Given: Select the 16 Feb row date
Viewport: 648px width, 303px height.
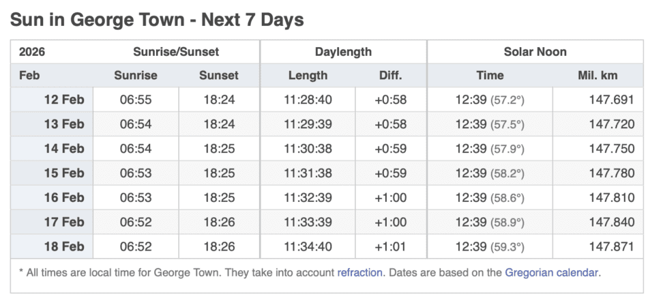Looking at the screenshot, I should [63, 198].
